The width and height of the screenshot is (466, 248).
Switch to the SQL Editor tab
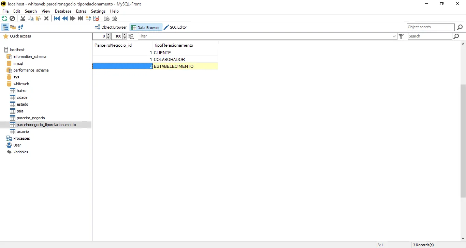pos(175,27)
